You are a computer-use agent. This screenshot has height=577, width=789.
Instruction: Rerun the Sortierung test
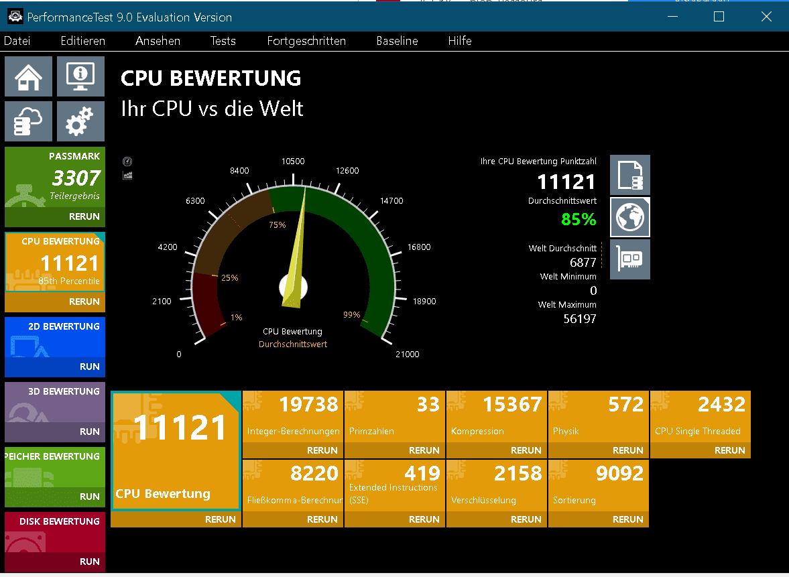(x=599, y=519)
